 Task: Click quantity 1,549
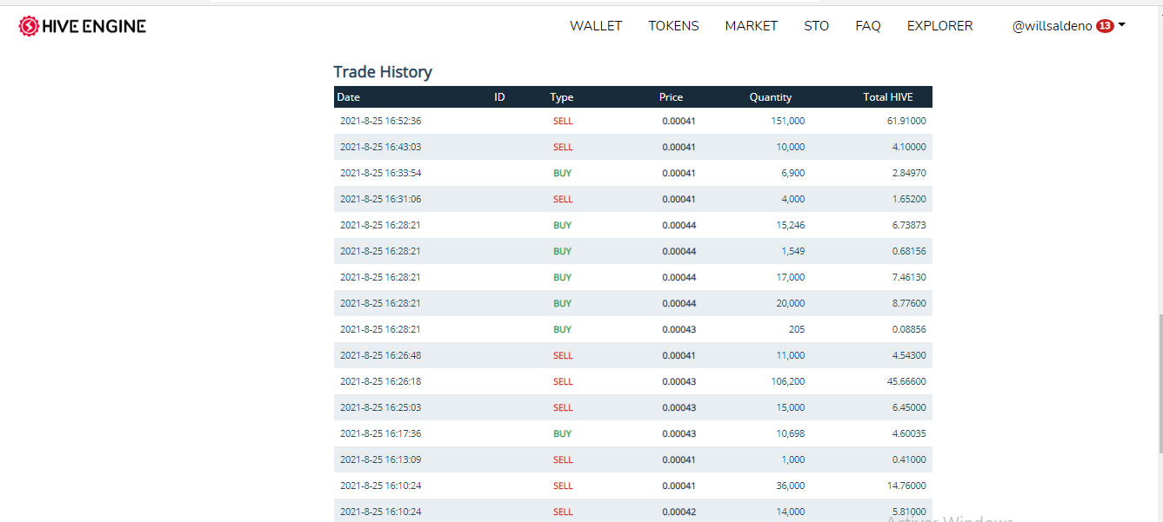[793, 251]
